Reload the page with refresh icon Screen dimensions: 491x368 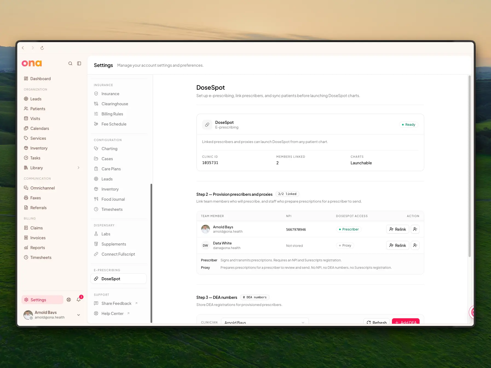[x=42, y=48]
